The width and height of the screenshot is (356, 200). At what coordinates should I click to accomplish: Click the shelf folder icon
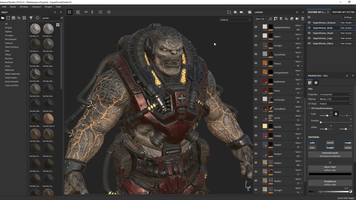point(3,18)
